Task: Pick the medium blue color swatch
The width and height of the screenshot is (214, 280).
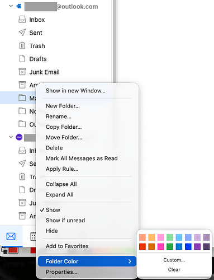Action: 179,246
